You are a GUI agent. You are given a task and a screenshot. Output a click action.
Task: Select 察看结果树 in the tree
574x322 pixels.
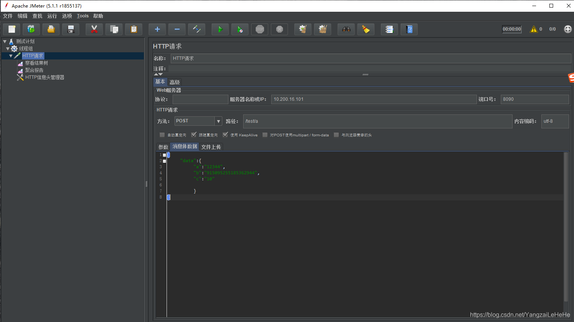36,63
